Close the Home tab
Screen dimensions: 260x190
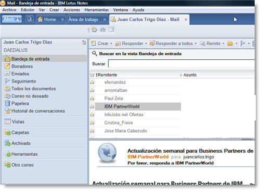click(62, 20)
